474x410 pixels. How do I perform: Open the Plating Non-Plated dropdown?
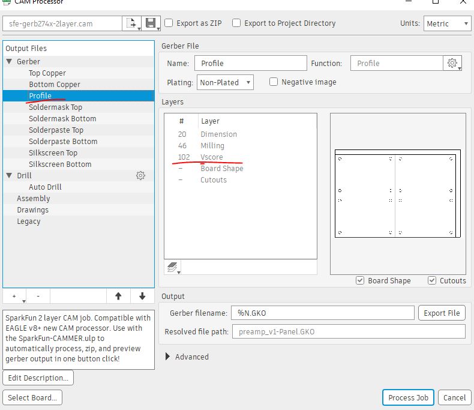tap(225, 82)
